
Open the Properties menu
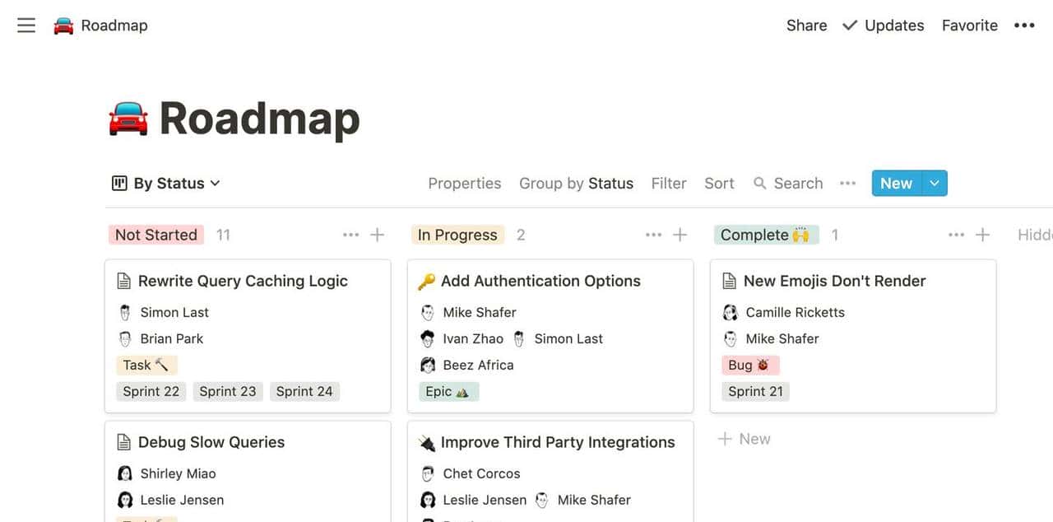pos(464,183)
